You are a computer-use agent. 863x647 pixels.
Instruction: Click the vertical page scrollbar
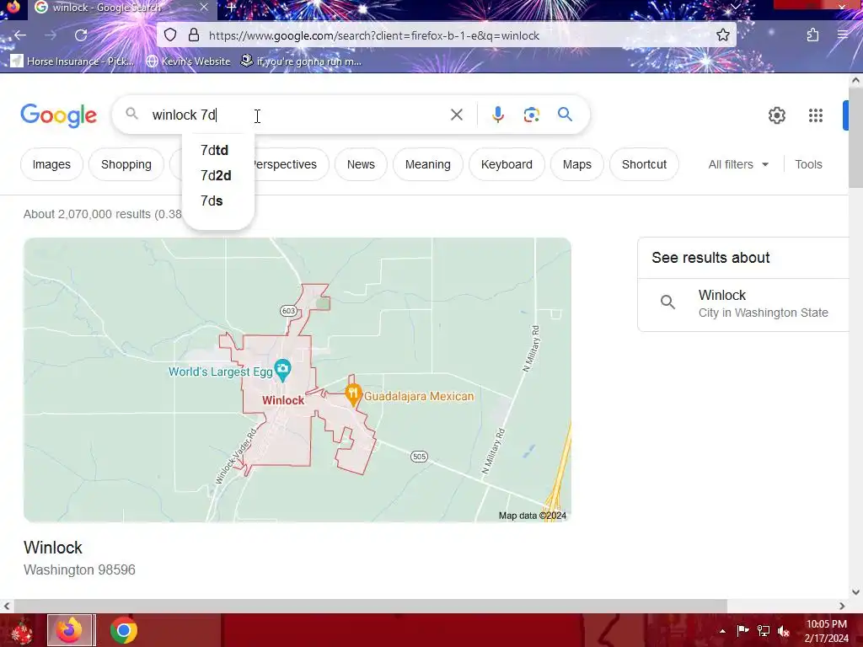(855, 137)
